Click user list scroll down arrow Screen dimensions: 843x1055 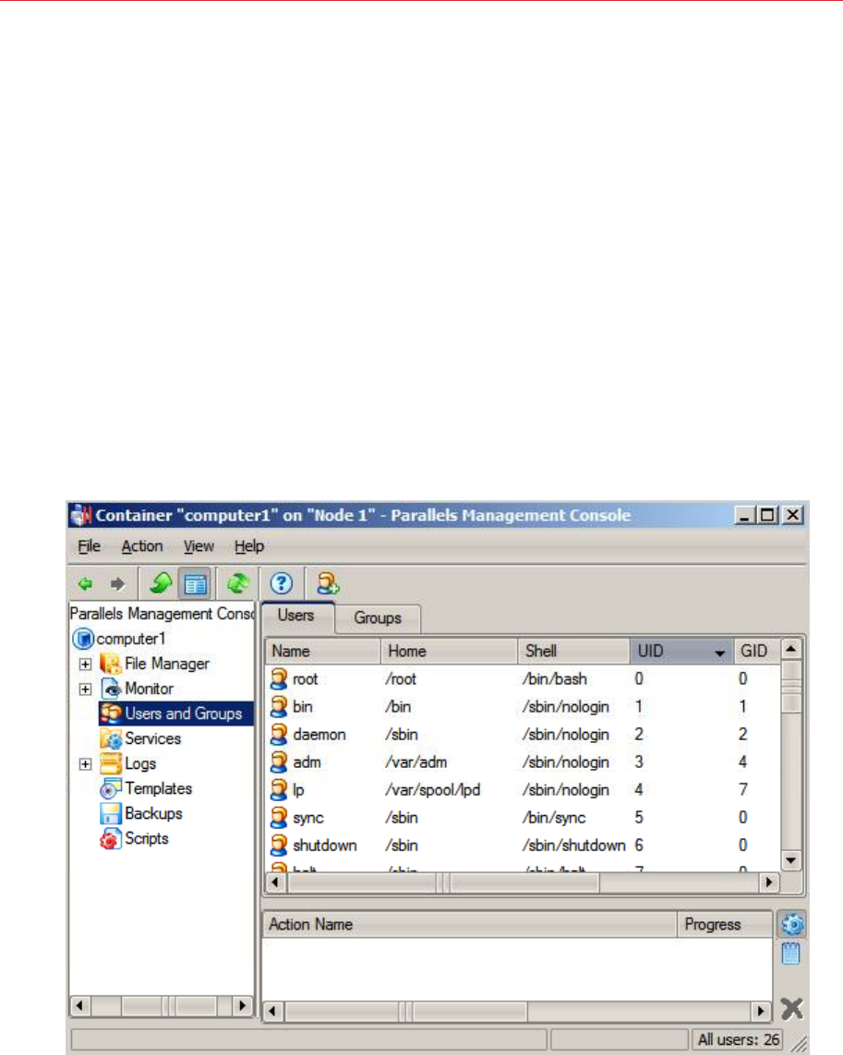tap(791, 860)
